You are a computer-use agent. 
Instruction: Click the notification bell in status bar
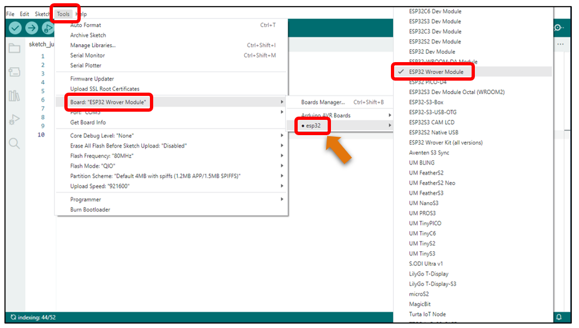point(559,317)
